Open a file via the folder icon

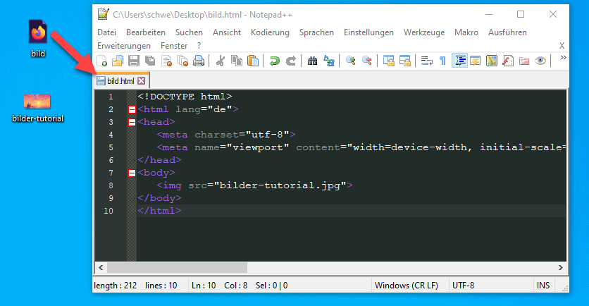[x=118, y=61]
